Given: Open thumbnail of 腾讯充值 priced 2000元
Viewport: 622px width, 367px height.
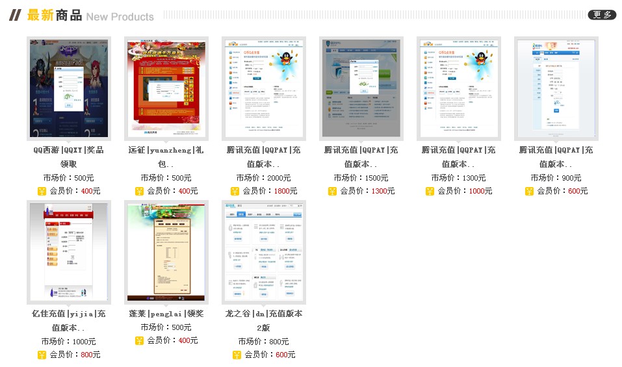Looking at the screenshot, I should coord(264,88).
